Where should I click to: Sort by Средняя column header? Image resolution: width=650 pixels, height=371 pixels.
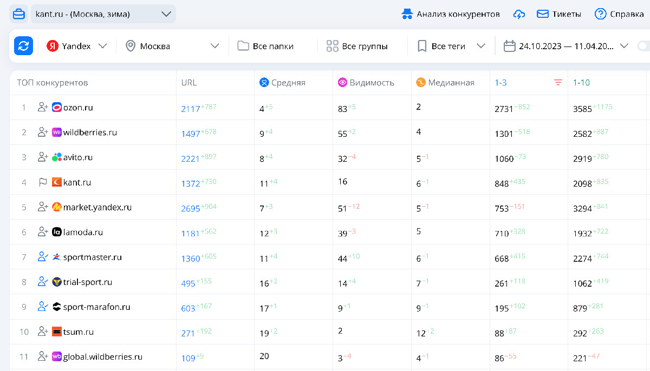(288, 83)
